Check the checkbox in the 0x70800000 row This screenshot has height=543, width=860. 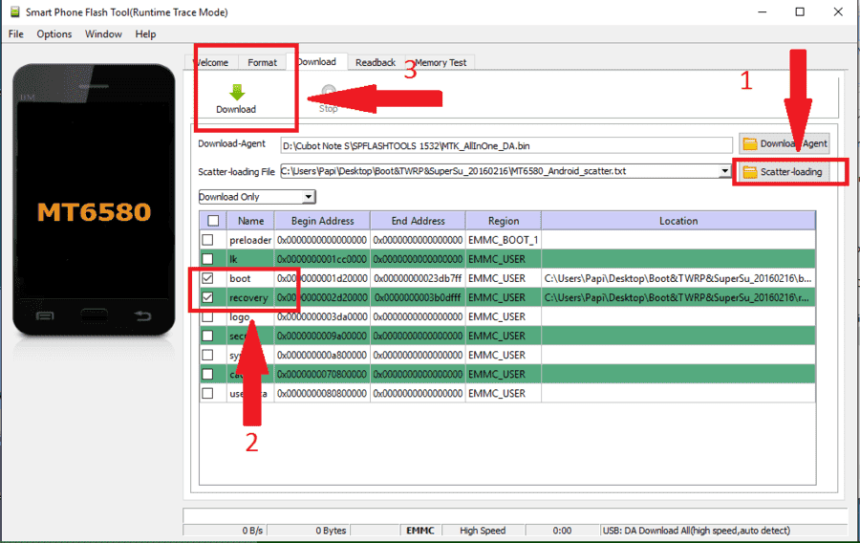tap(207, 374)
